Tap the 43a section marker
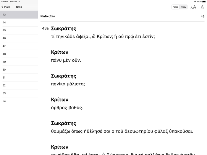The height and width of the screenshot is (155, 207). pyautogui.click(x=45, y=28)
